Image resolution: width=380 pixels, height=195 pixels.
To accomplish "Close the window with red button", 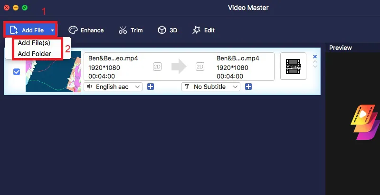I will pos(7,8).
